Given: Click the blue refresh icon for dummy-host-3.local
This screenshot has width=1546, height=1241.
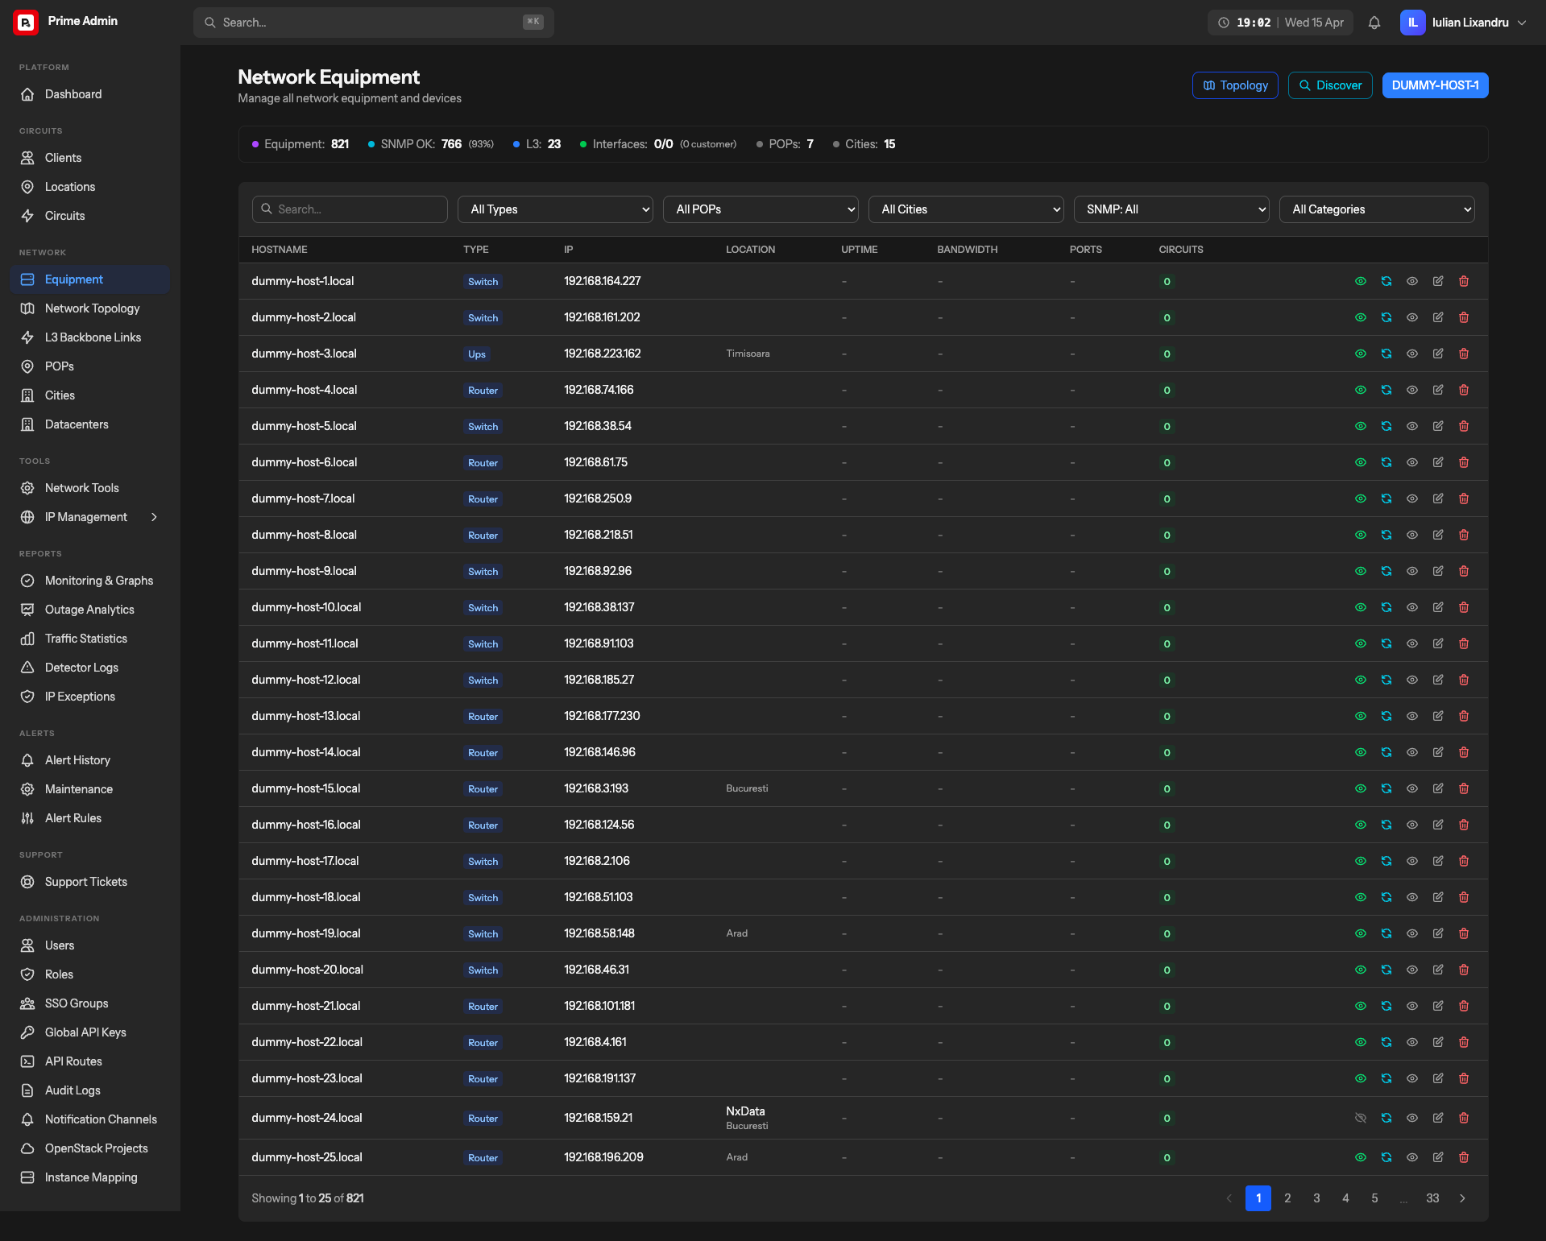Looking at the screenshot, I should [1386, 354].
